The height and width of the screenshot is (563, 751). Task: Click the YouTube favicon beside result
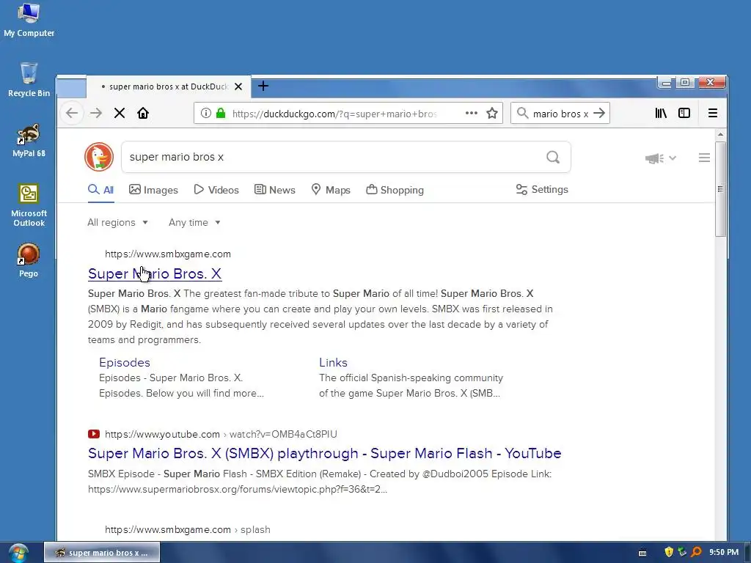[x=94, y=434]
